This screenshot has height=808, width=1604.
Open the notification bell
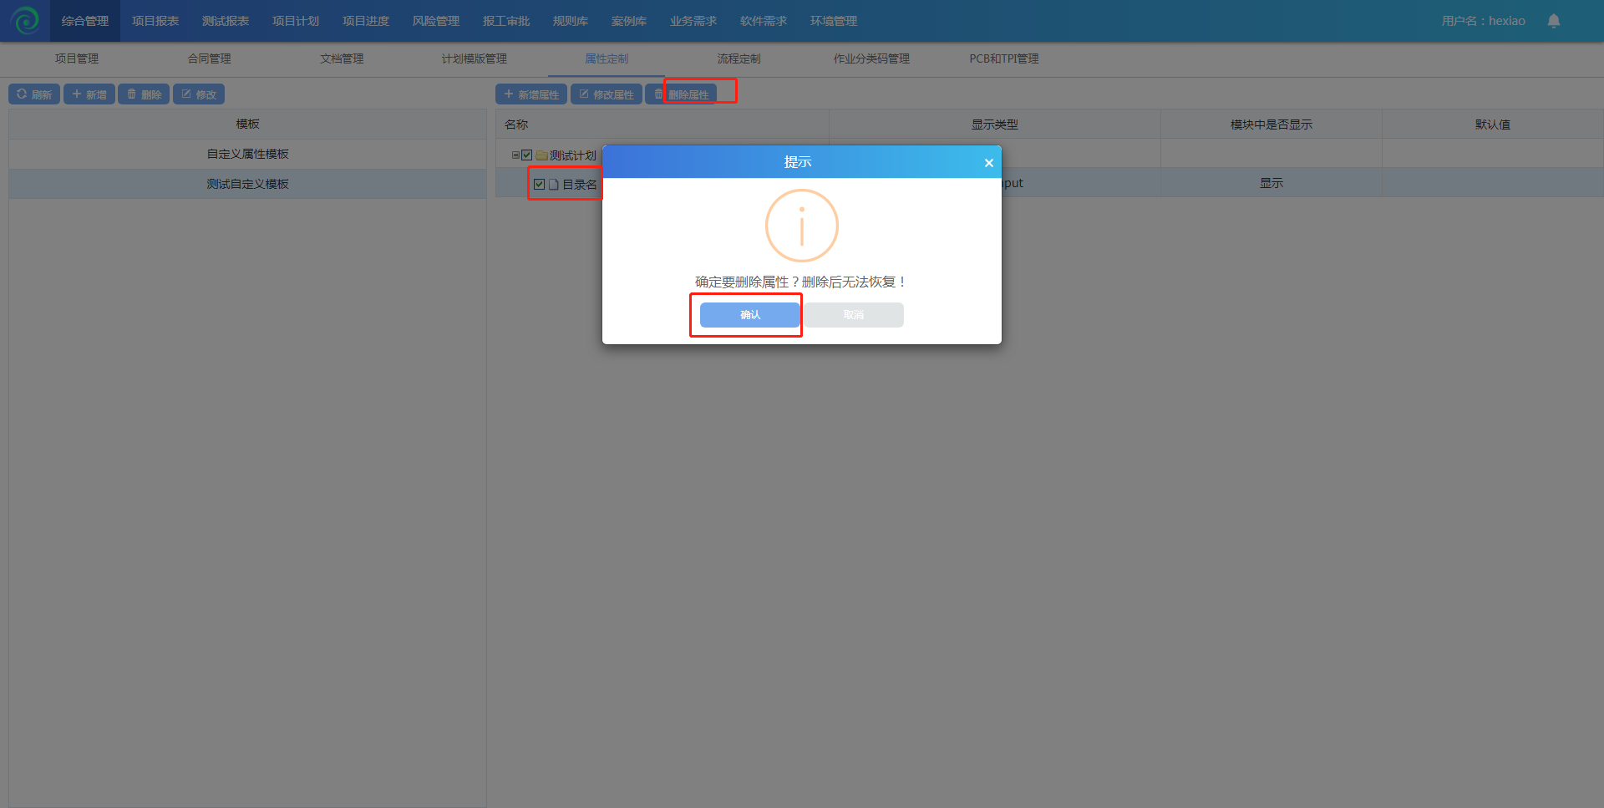click(1554, 21)
